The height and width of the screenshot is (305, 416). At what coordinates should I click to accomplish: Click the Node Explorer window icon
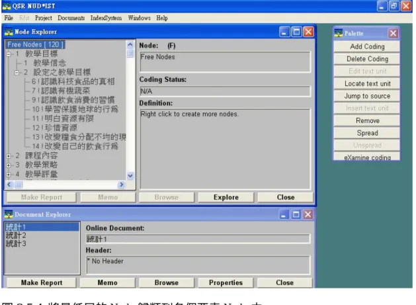pyautogui.click(x=9, y=32)
